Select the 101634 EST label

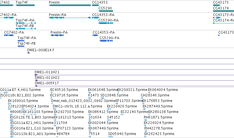pos(95,117)
